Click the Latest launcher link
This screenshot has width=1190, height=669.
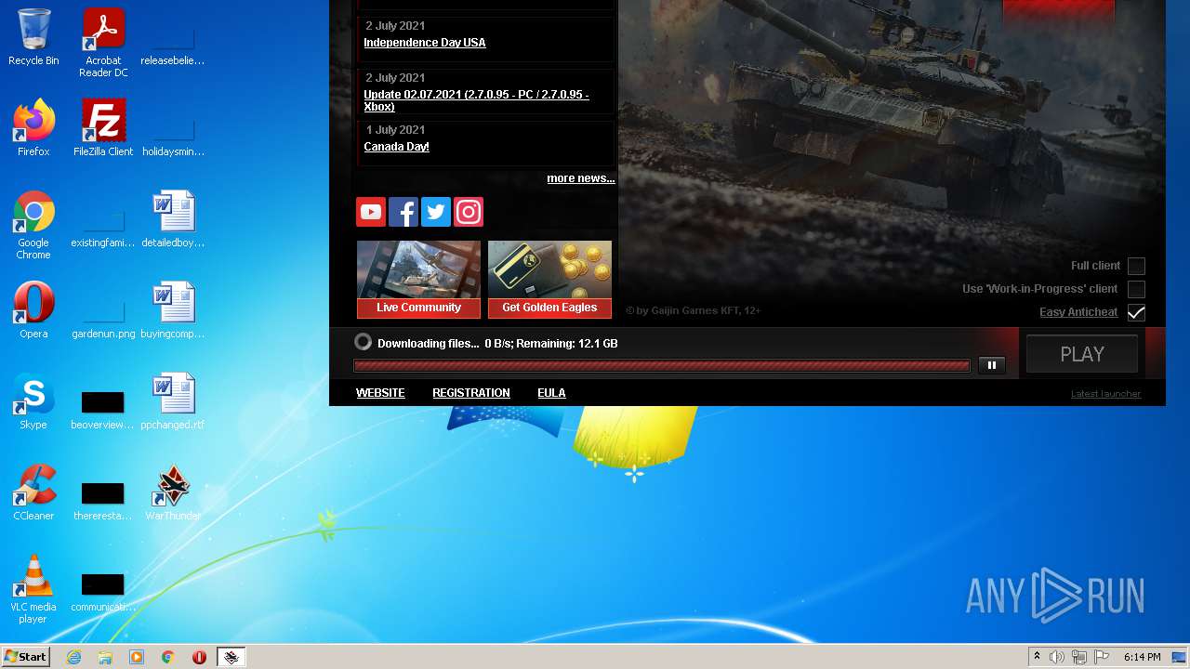click(x=1105, y=394)
